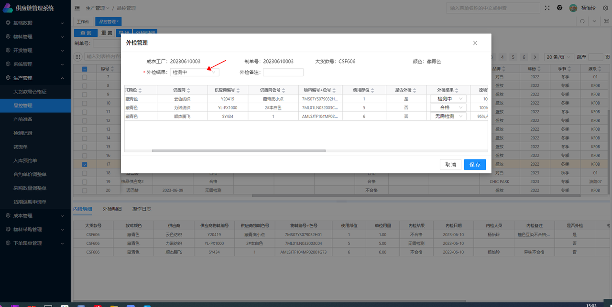Uncheck the checkbox for row 17
The image size is (612, 307).
pos(85,164)
